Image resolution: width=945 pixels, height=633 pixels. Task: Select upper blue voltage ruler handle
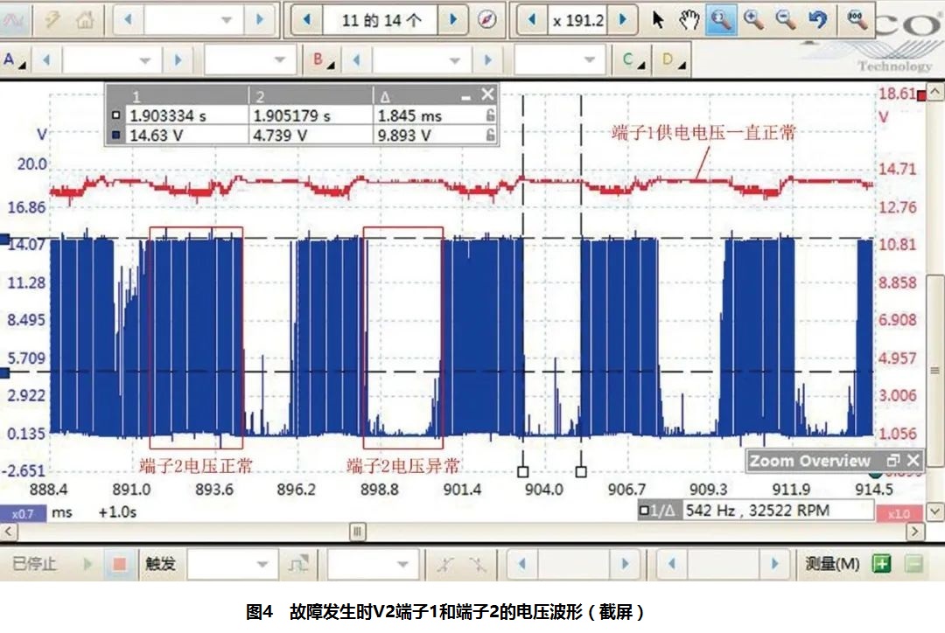(4, 240)
